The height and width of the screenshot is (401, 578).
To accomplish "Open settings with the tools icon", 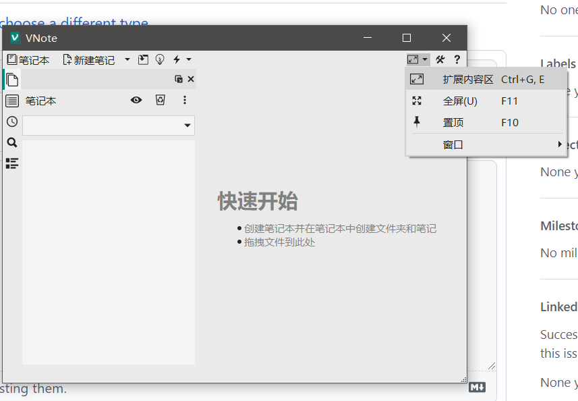I will pos(440,59).
